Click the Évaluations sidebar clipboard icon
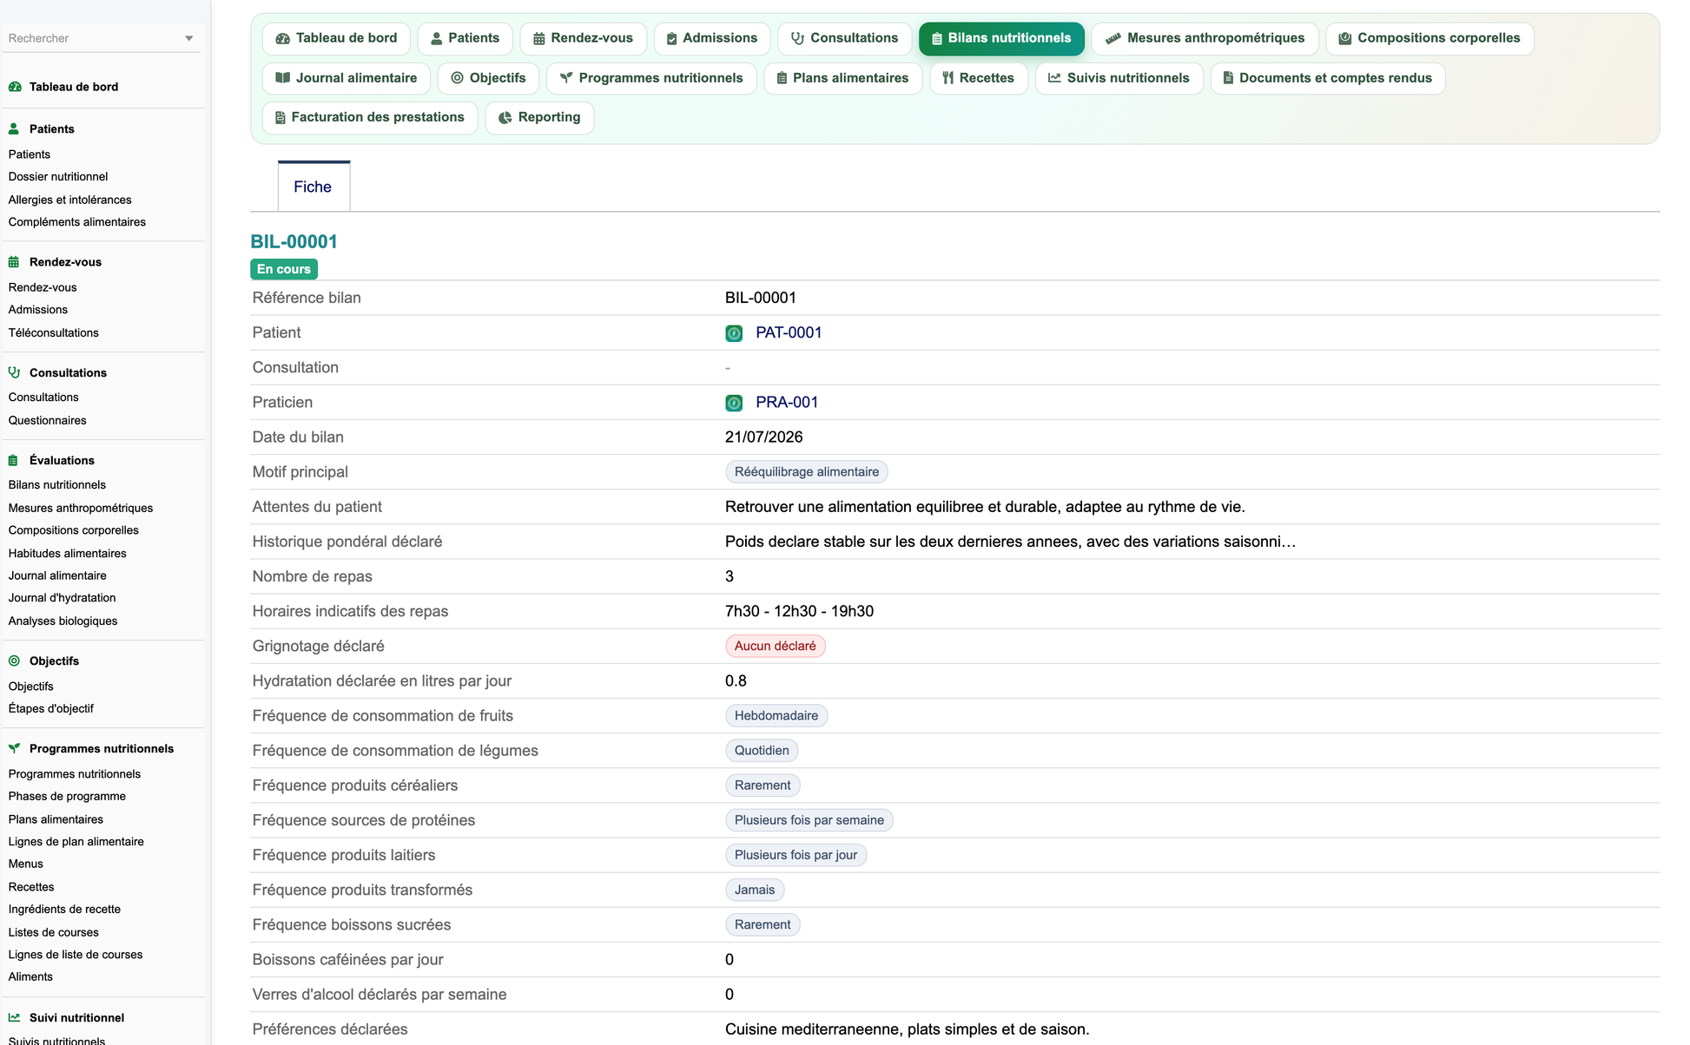Screen dimensions: 1690x1045 click(14, 461)
